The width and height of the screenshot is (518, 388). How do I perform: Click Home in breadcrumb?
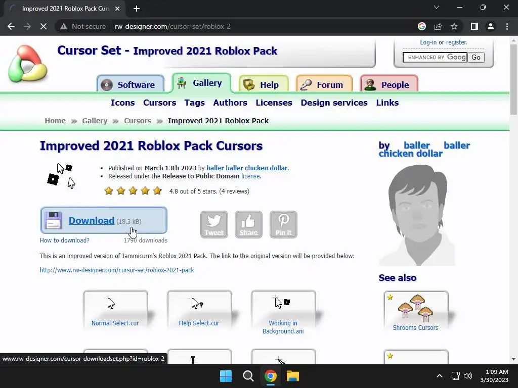55,121
